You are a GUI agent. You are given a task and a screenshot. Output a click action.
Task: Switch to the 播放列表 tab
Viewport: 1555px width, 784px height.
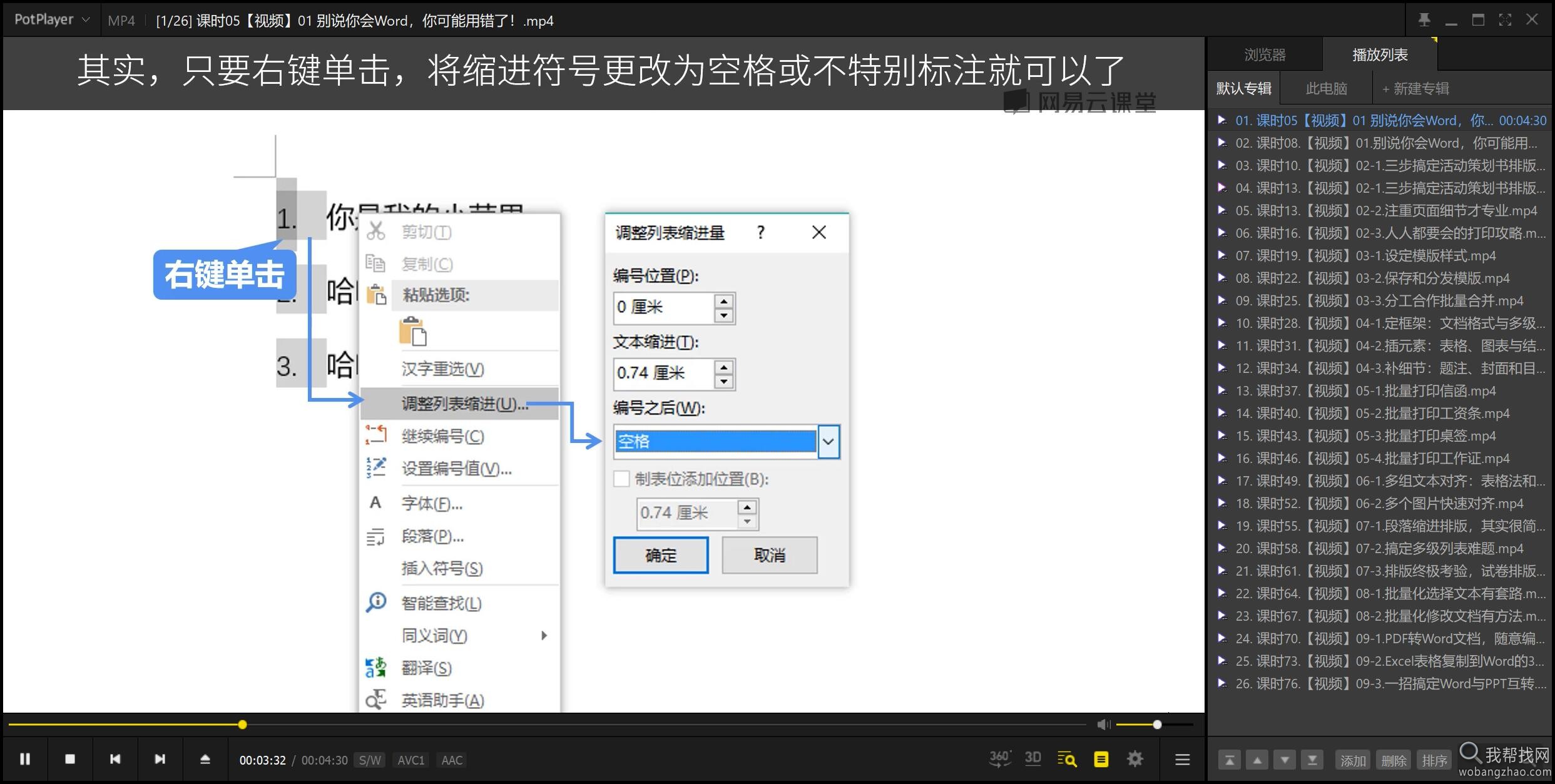point(1380,54)
